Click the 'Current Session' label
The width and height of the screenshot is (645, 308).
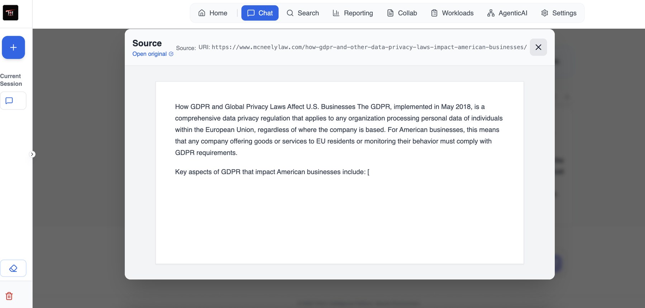point(11,80)
